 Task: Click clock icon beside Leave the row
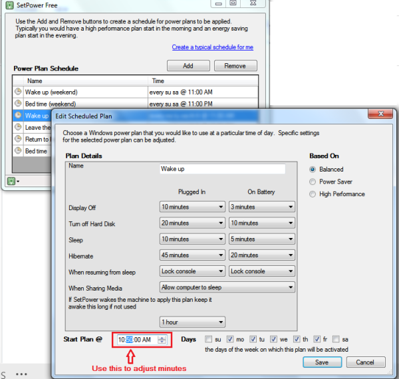(x=18, y=127)
